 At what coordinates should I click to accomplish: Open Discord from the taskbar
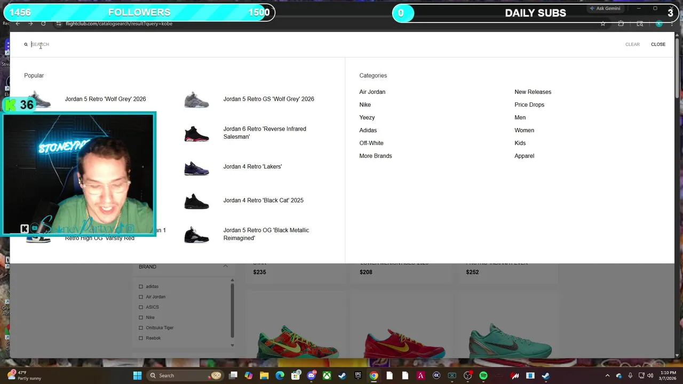point(311,375)
